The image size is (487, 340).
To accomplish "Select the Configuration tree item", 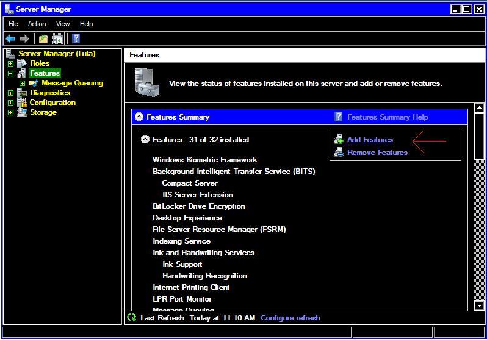I will point(52,103).
